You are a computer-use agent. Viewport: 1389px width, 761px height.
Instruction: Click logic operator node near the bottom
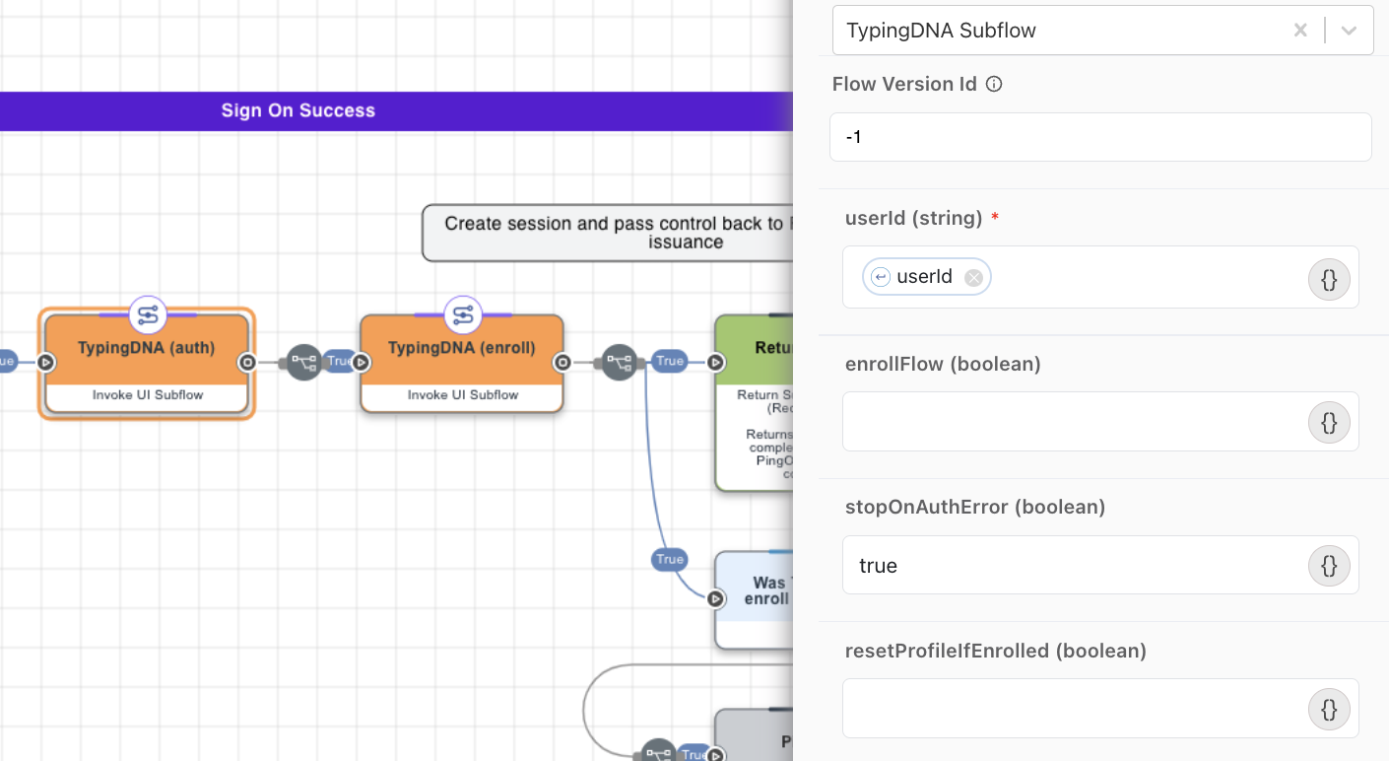tap(658, 753)
